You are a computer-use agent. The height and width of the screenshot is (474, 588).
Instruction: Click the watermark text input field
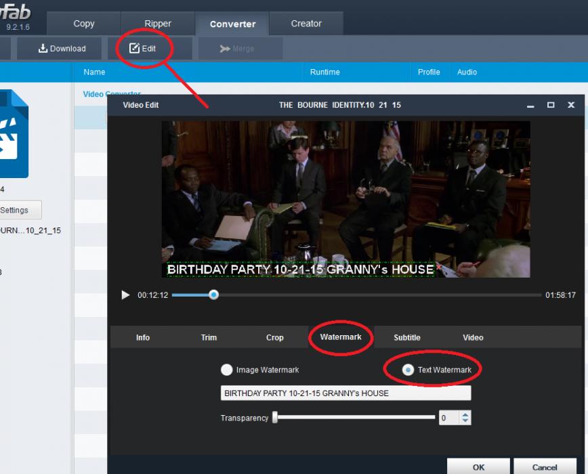click(x=345, y=393)
